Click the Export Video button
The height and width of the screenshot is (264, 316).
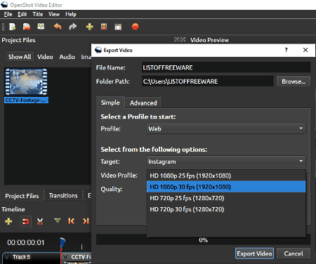[x=254, y=253]
